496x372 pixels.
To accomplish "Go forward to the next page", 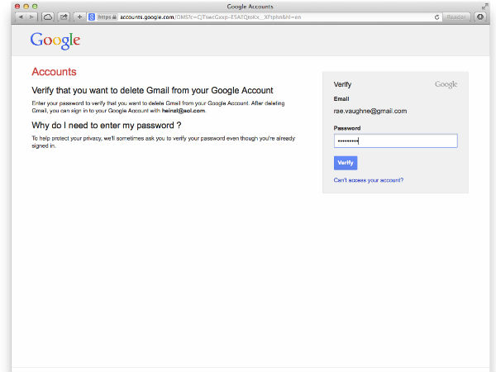I will (x=31, y=17).
